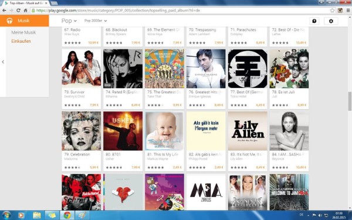Click the headphones Musik logo icon
The height and width of the screenshot is (220, 352).
pos(9,21)
